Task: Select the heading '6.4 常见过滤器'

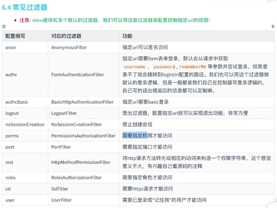Action: [x=25, y=8]
